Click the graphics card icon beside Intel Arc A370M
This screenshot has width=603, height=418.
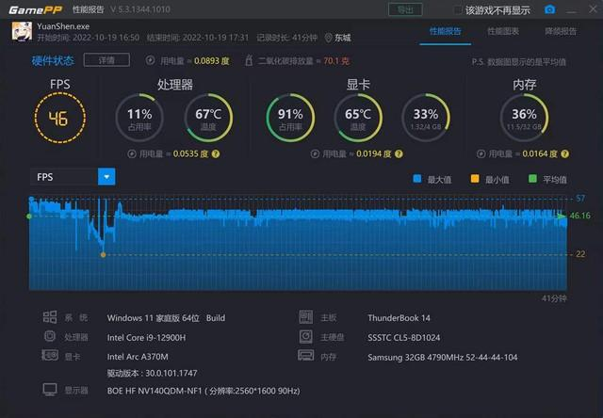[50, 355]
